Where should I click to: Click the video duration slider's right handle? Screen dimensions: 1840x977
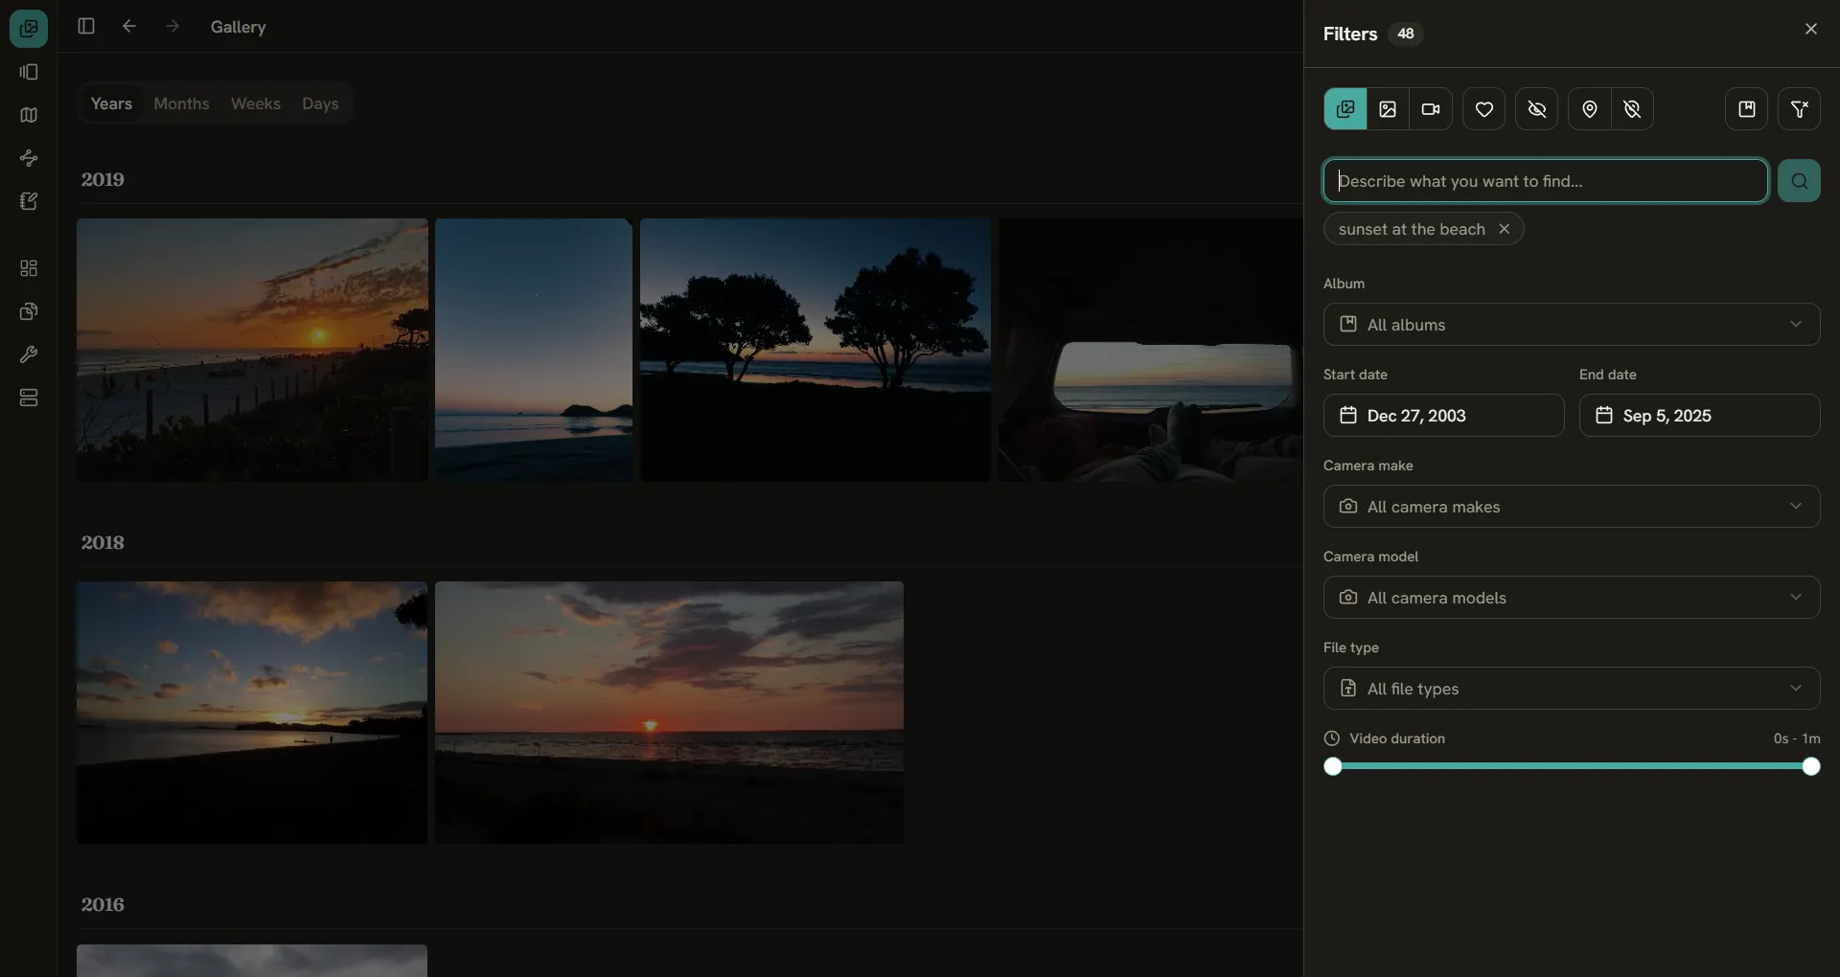1810,766
